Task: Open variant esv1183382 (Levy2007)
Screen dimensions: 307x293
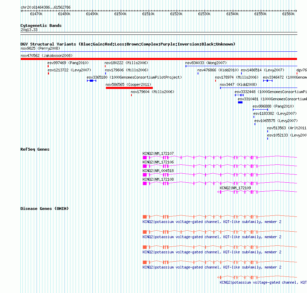Action: (x=275, y=113)
